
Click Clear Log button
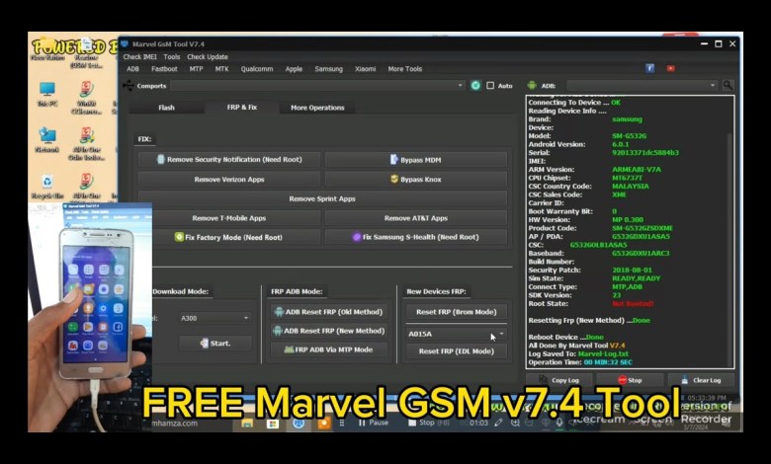(701, 380)
